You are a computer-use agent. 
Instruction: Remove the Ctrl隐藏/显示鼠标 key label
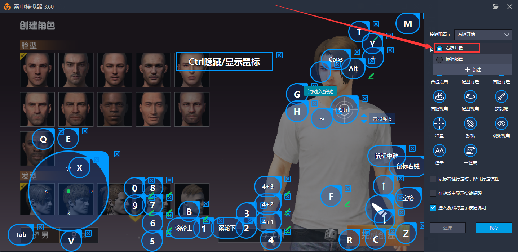[279, 55]
